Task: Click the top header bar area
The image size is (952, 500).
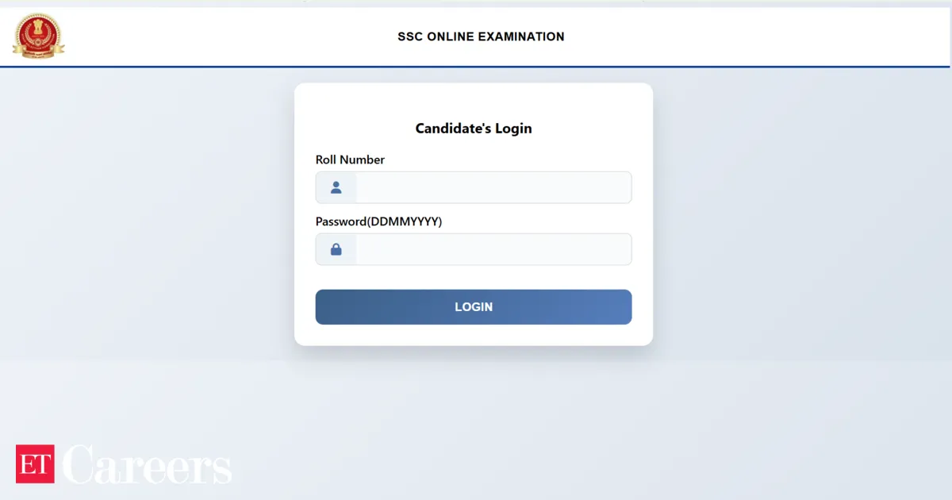Action: tap(714, 36)
